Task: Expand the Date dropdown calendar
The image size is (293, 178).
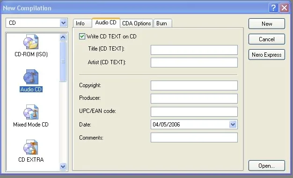Action: point(233,124)
